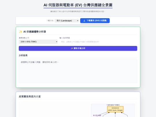
Task: Click the sparkle icon beside AI 供應鏈趨勢分析器
Action: pos(21,32)
